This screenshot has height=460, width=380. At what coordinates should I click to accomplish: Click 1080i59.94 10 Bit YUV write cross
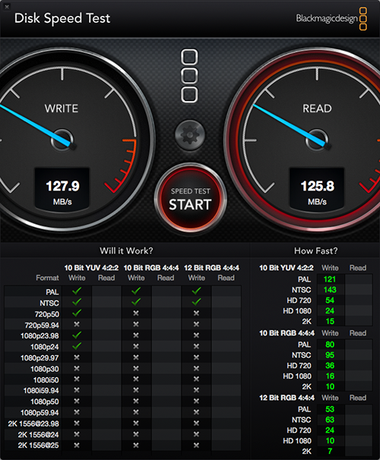[77, 390]
